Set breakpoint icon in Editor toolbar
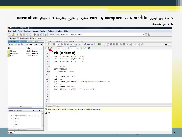 pyautogui.click(x=104, y=44)
